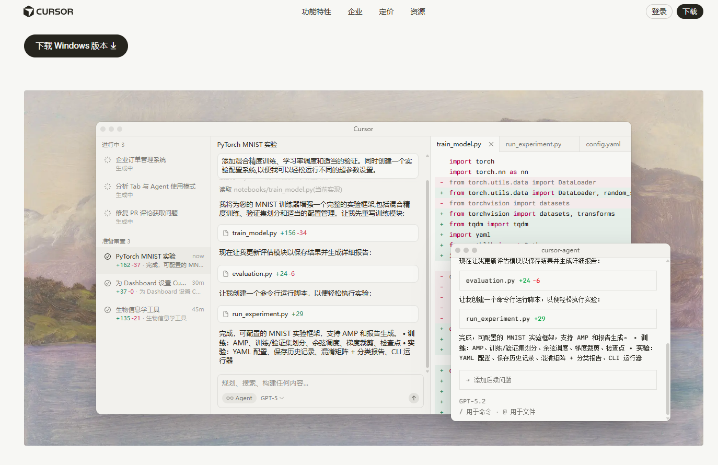Click the send arrow button in chat
The width and height of the screenshot is (718, 465).
click(414, 398)
